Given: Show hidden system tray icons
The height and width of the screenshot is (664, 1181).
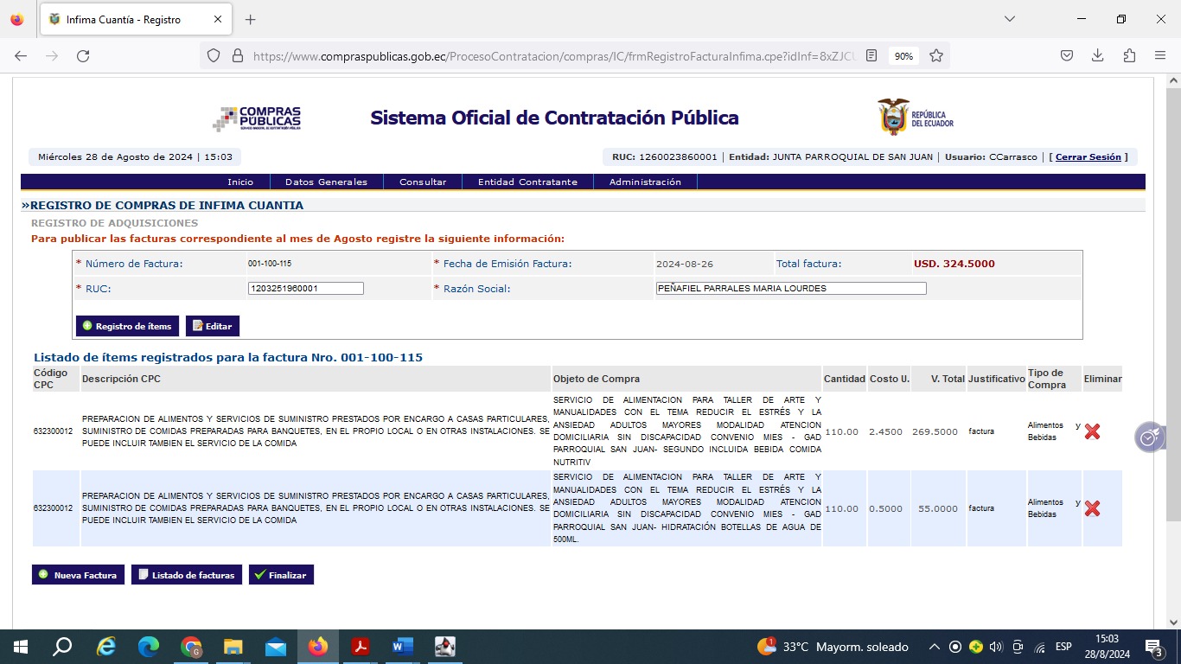Looking at the screenshot, I should (934, 647).
